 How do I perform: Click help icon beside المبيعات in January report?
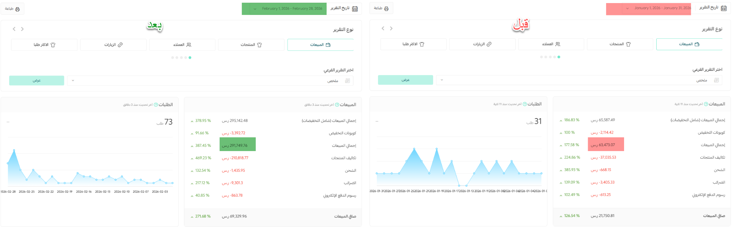706,104
